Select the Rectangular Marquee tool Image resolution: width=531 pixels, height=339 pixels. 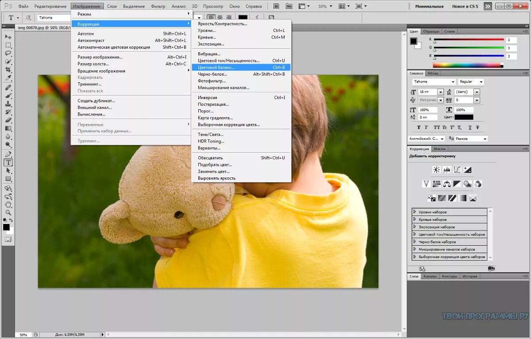point(8,45)
